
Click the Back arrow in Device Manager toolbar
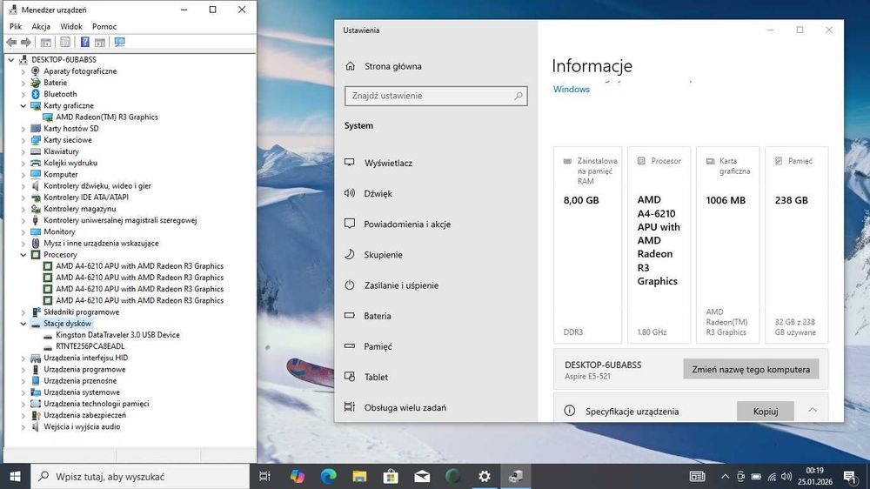tap(11, 42)
